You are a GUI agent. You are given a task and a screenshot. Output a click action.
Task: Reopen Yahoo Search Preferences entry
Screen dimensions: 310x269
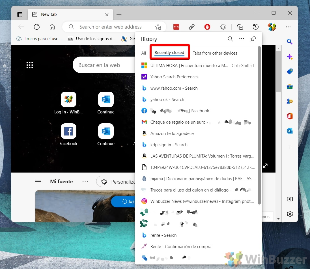pyautogui.click(x=198, y=77)
